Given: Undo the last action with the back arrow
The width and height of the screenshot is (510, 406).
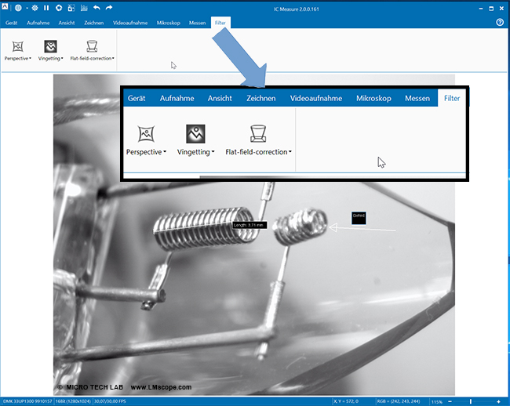Looking at the screenshot, I should [x=97, y=8].
